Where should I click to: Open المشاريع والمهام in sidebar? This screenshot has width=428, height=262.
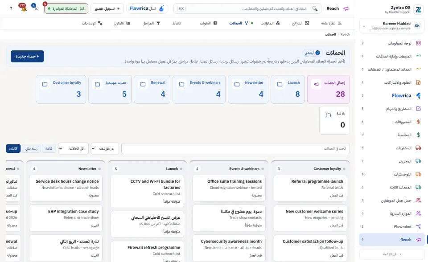(x=391, y=109)
